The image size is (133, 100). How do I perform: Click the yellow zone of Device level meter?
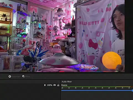123,87
